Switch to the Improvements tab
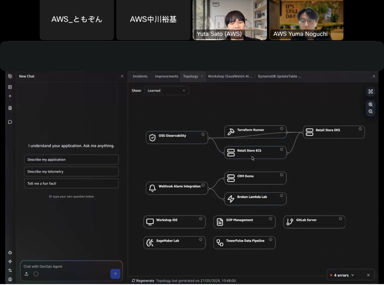384x285 pixels. 167,76
